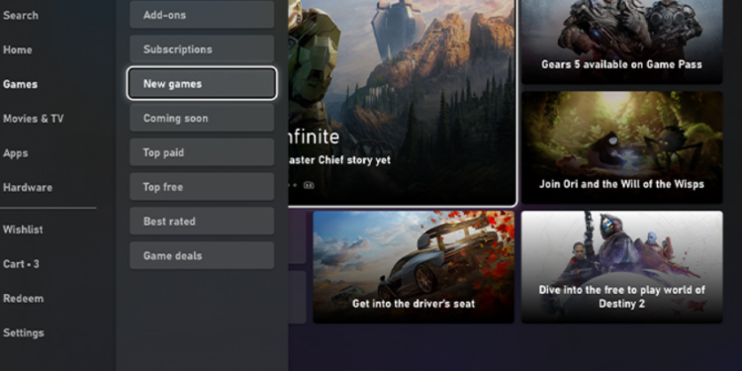
Task: Select the New games button
Action: 202,84
